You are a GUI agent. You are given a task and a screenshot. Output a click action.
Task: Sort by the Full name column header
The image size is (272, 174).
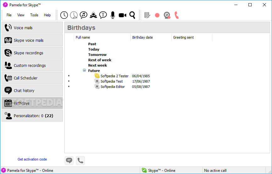click(102, 37)
